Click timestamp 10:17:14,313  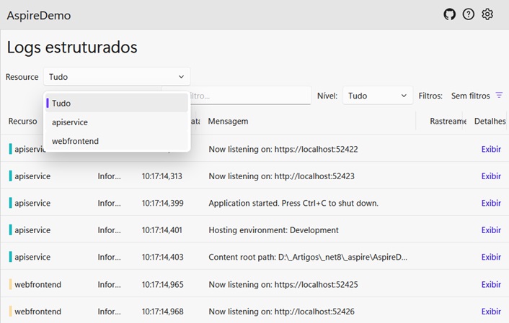coord(161,176)
